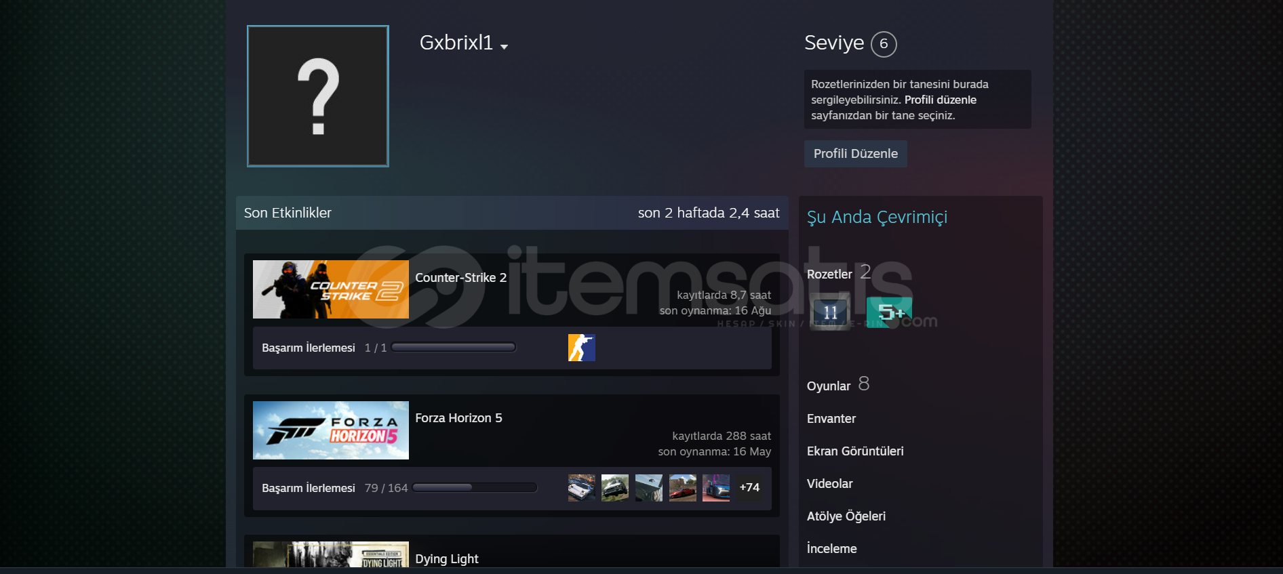The image size is (1283, 574).
Task: Open the Rozetler badges link
Action: click(x=829, y=274)
